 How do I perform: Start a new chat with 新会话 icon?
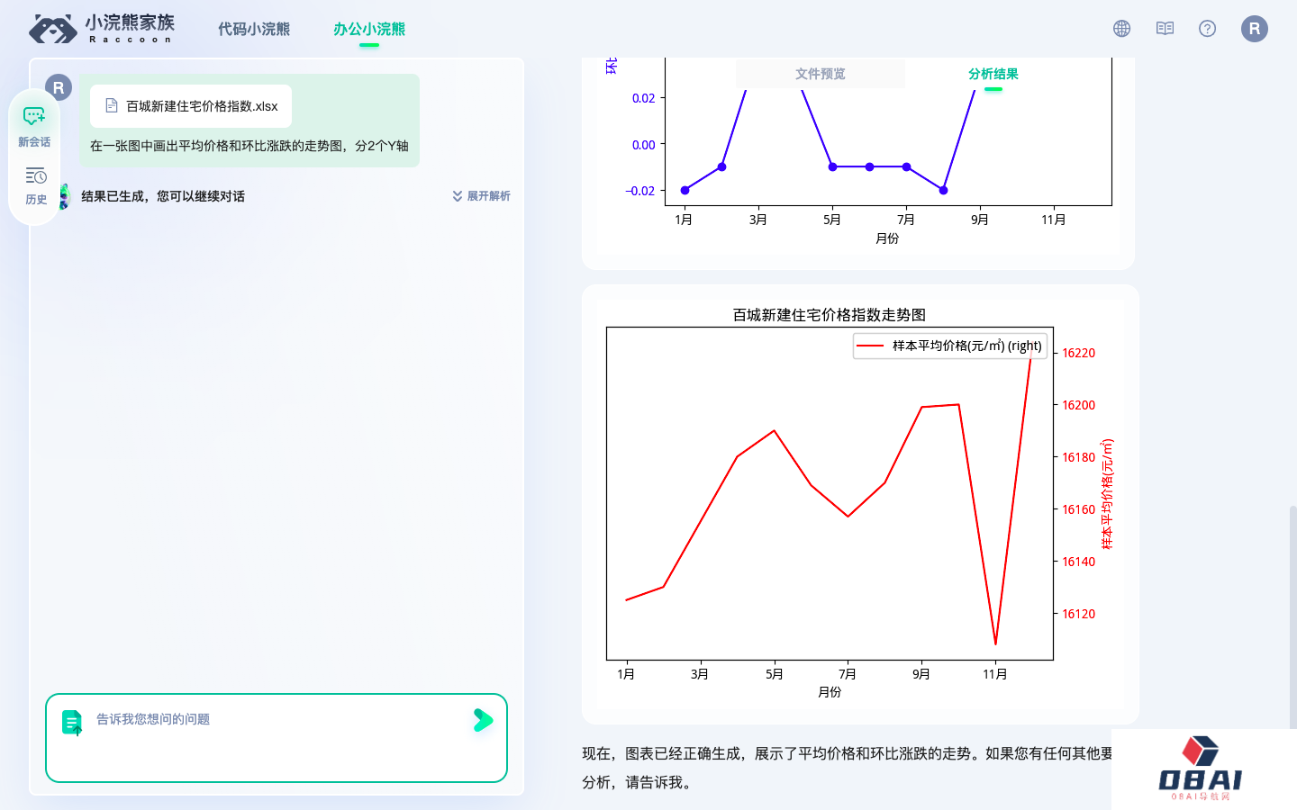(34, 126)
